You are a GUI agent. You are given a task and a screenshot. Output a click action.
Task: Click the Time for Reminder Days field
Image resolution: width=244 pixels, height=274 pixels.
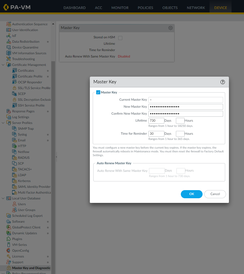[x=156, y=134]
